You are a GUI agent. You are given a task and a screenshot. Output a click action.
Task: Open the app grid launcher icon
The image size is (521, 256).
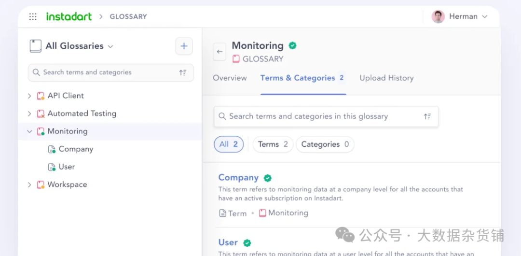pyautogui.click(x=33, y=16)
